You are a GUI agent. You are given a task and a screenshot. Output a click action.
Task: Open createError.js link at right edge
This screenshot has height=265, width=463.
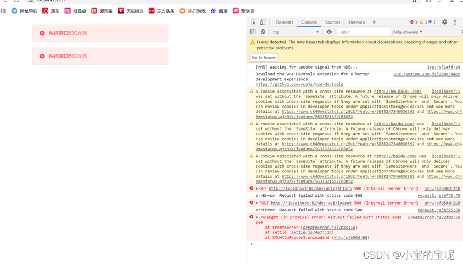434,217
